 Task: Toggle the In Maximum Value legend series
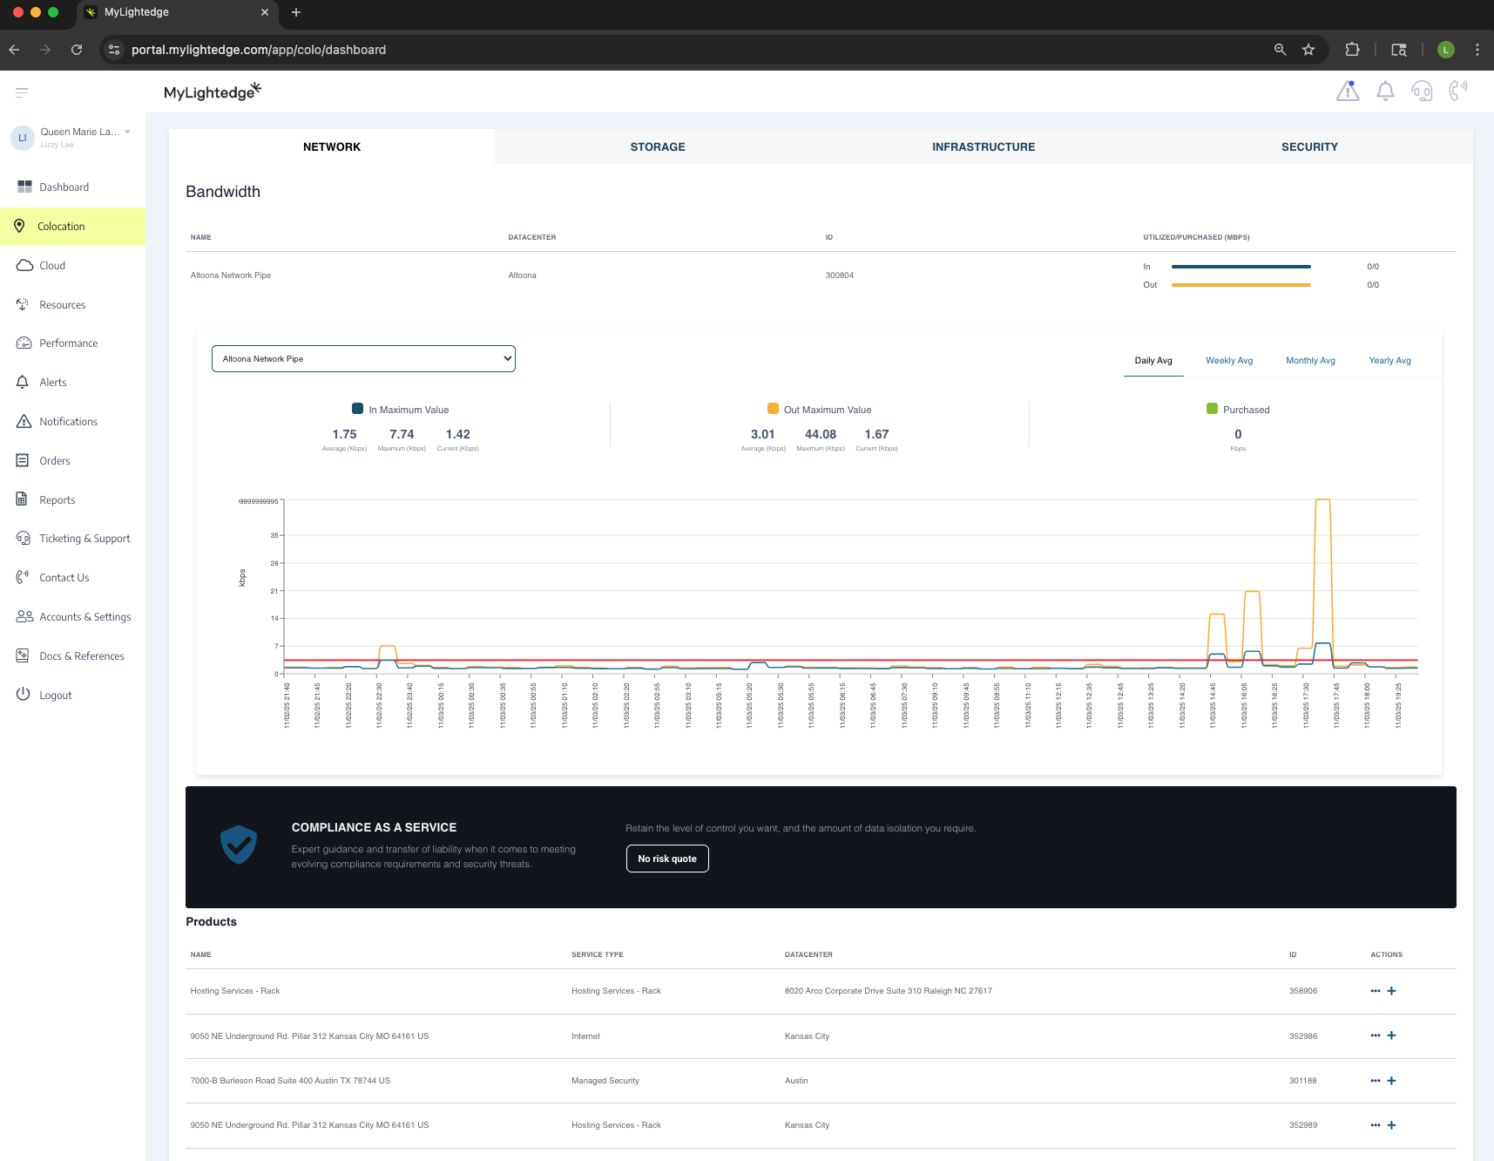point(401,410)
